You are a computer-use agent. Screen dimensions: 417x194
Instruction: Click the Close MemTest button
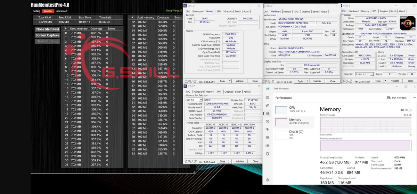[x=47, y=29]
